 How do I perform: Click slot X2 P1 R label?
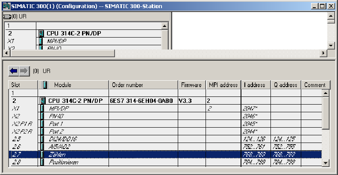22,124
